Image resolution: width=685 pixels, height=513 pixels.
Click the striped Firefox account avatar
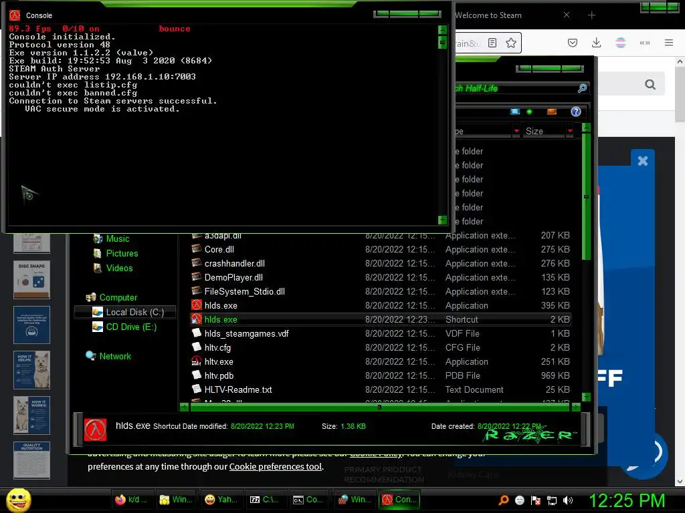coord(620,43)
